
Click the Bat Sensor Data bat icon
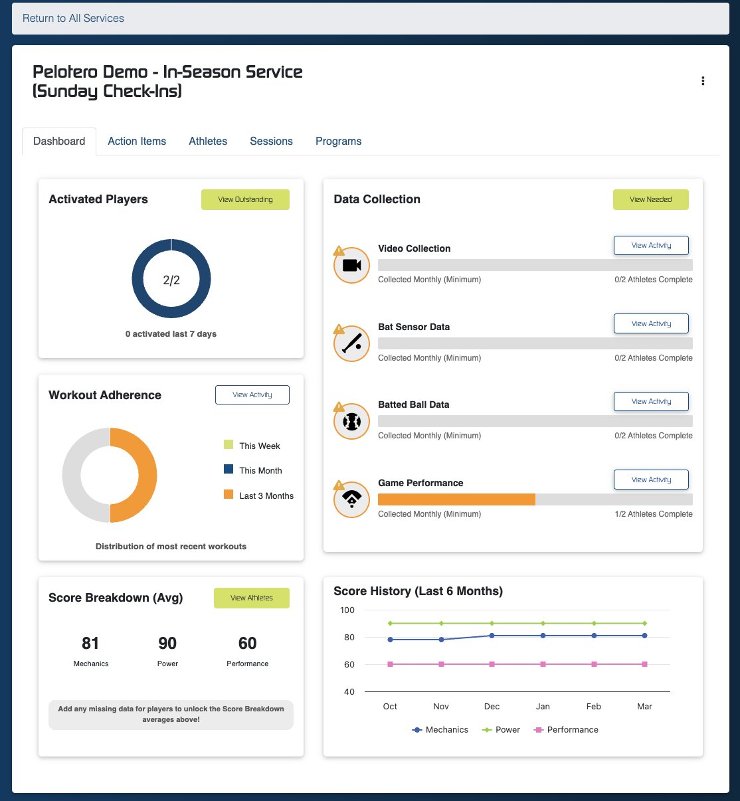pos(351,343)
